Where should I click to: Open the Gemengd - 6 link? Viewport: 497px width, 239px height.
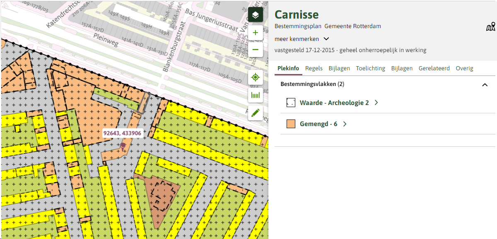point(318,124)
